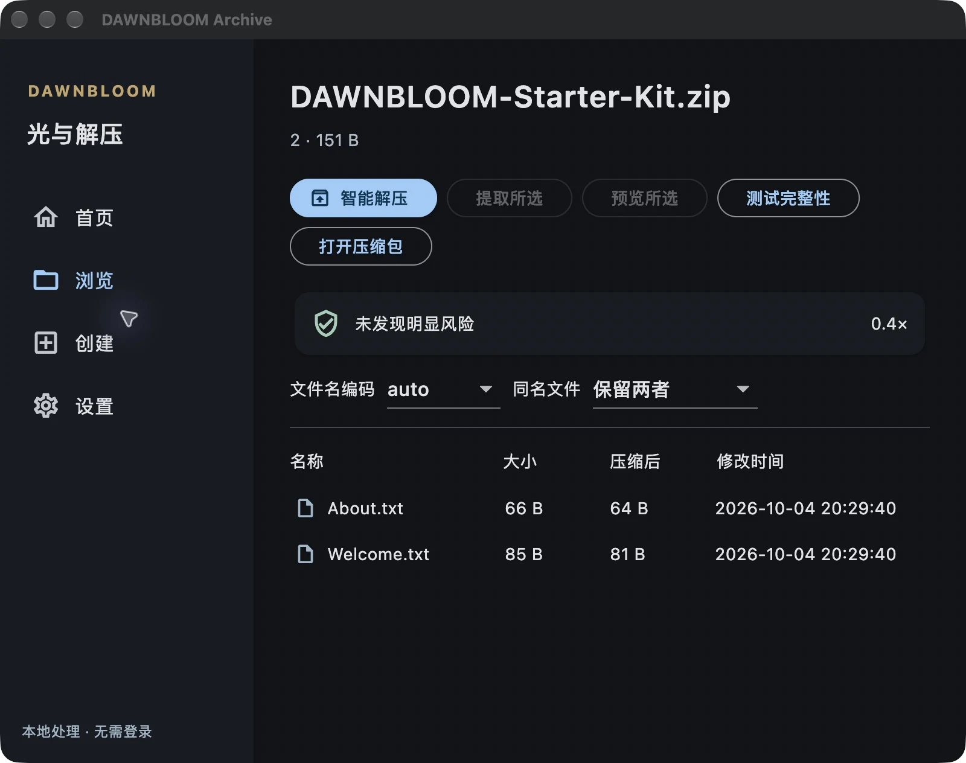This screenshot has width=966, height=763.
Task: Run 测试完整性 integrity test
Action: 788,198
